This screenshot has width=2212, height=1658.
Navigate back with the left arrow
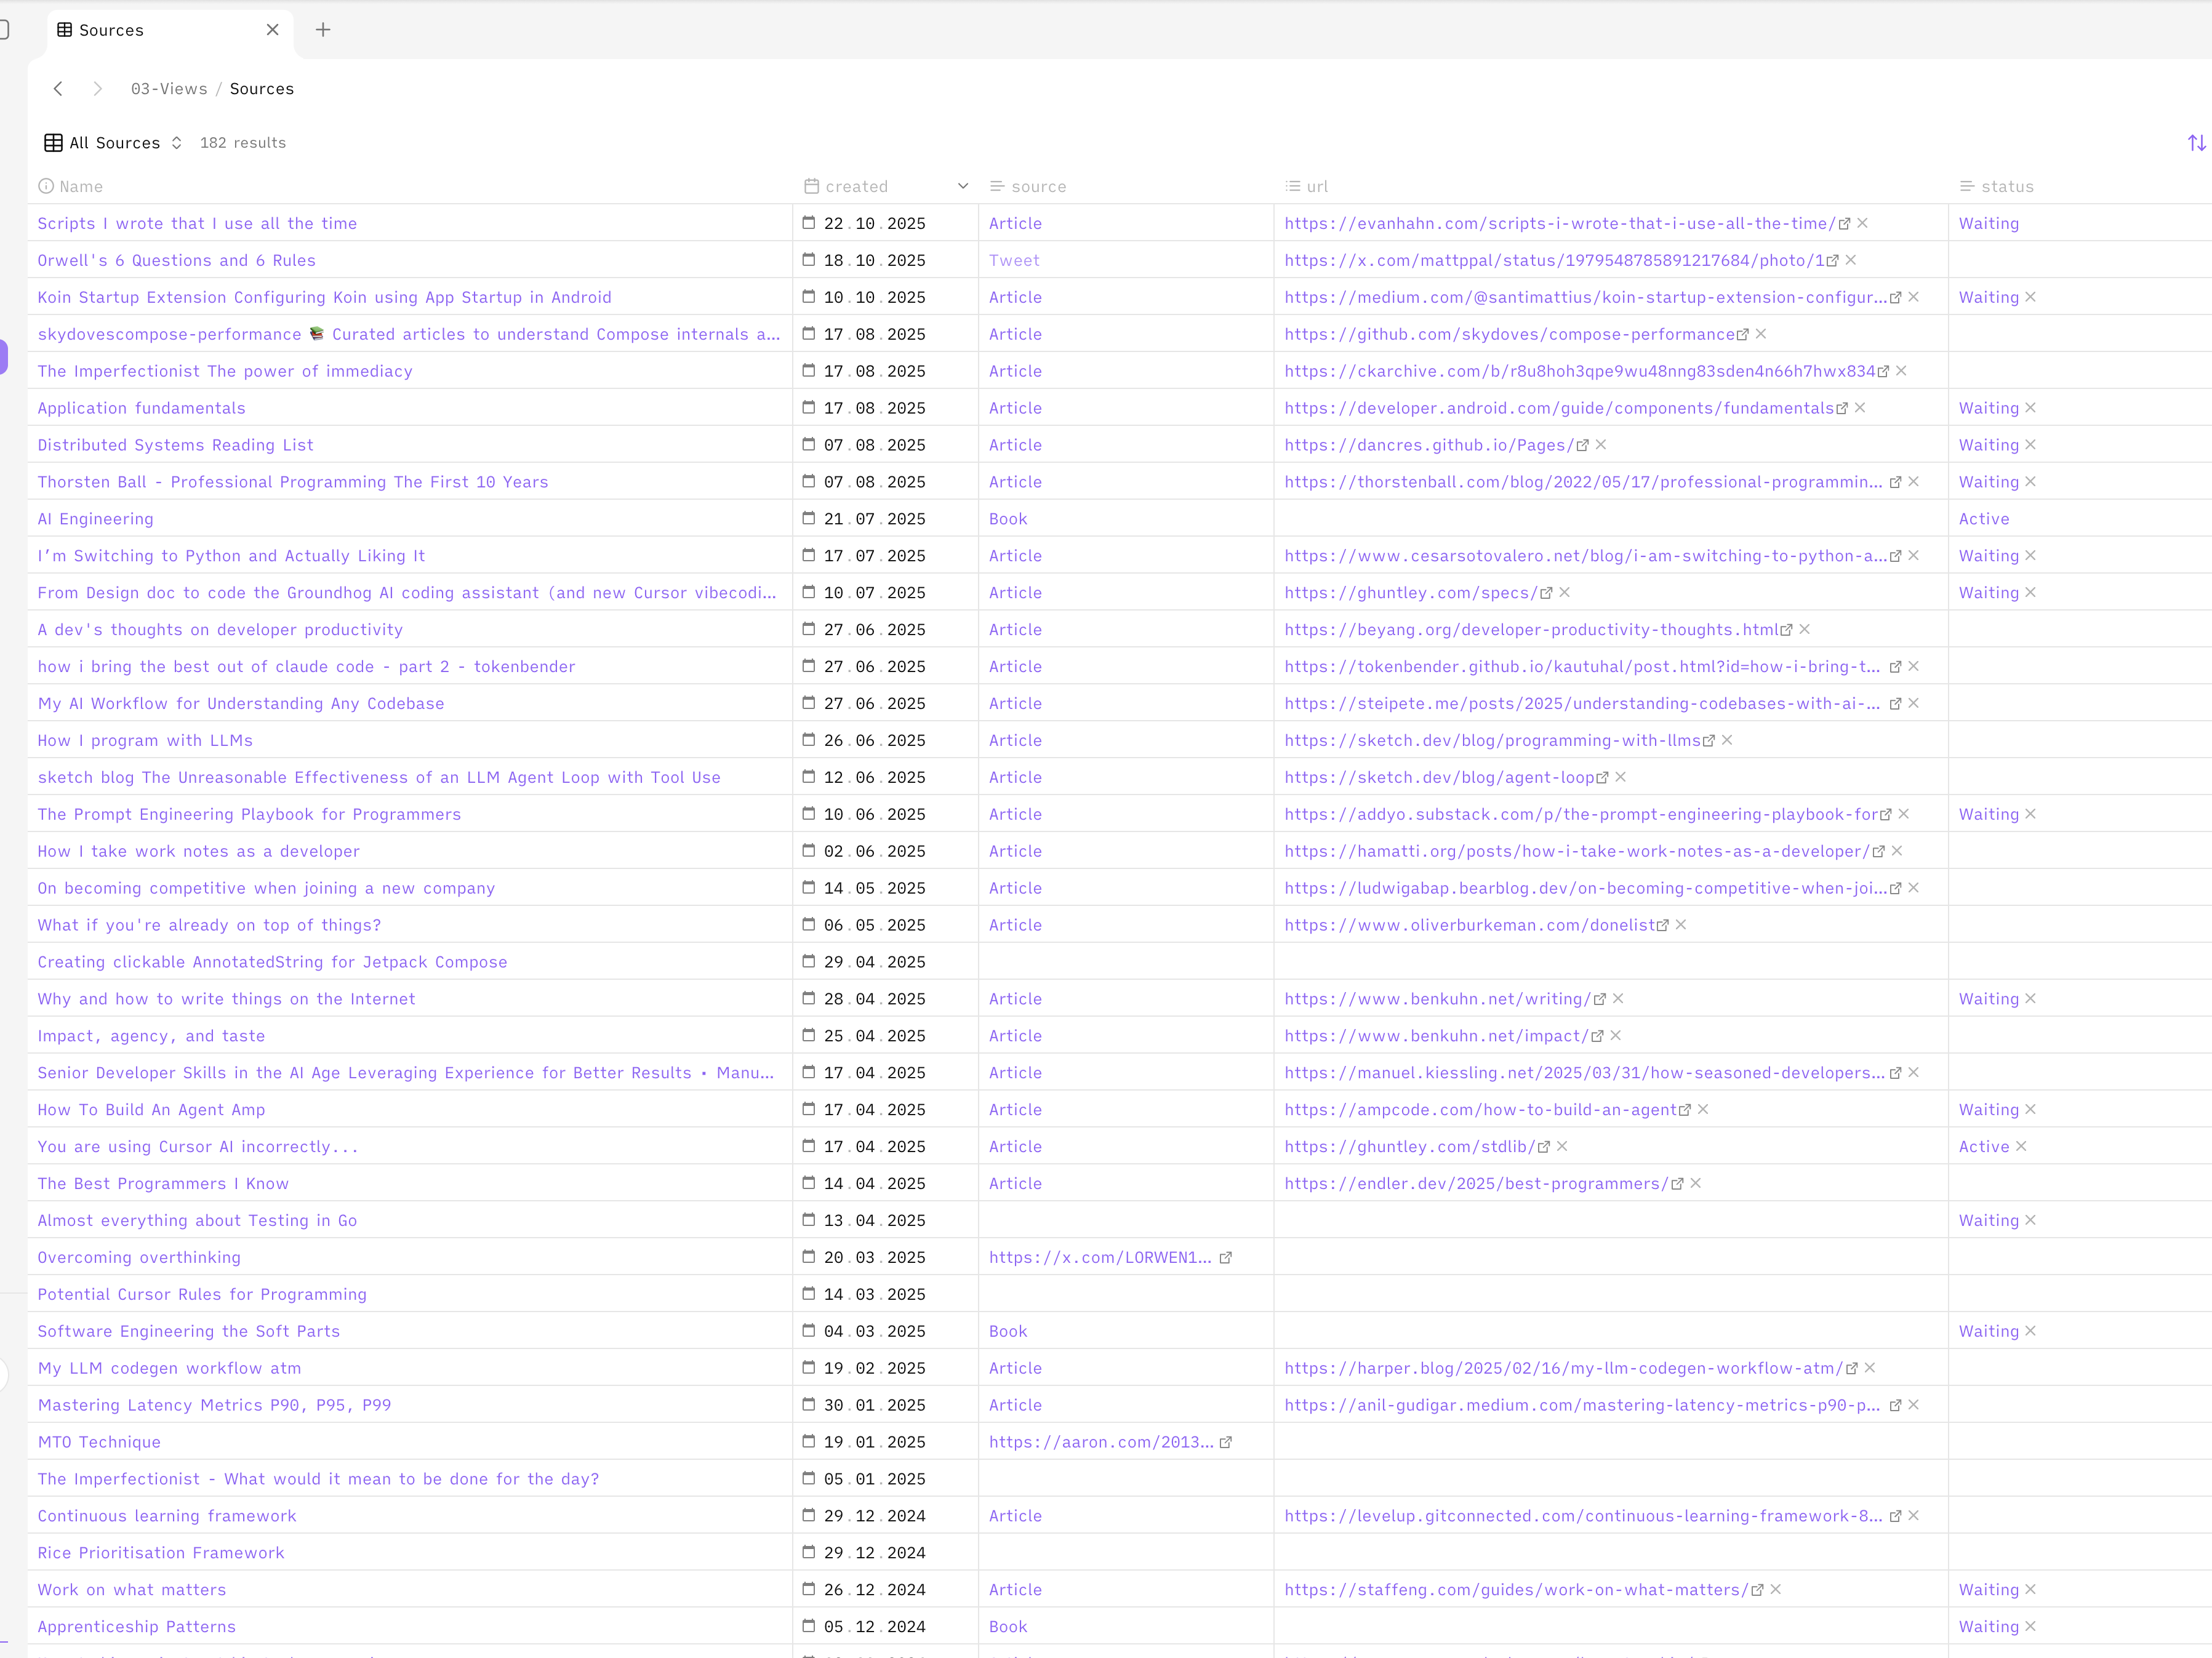58,89
